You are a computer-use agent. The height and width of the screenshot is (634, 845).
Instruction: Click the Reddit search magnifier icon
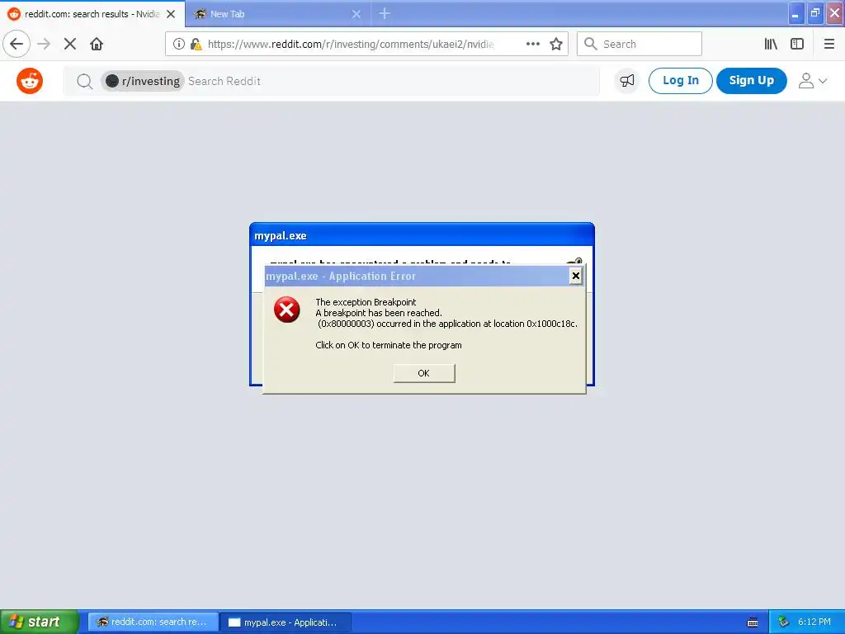point(85,81)
